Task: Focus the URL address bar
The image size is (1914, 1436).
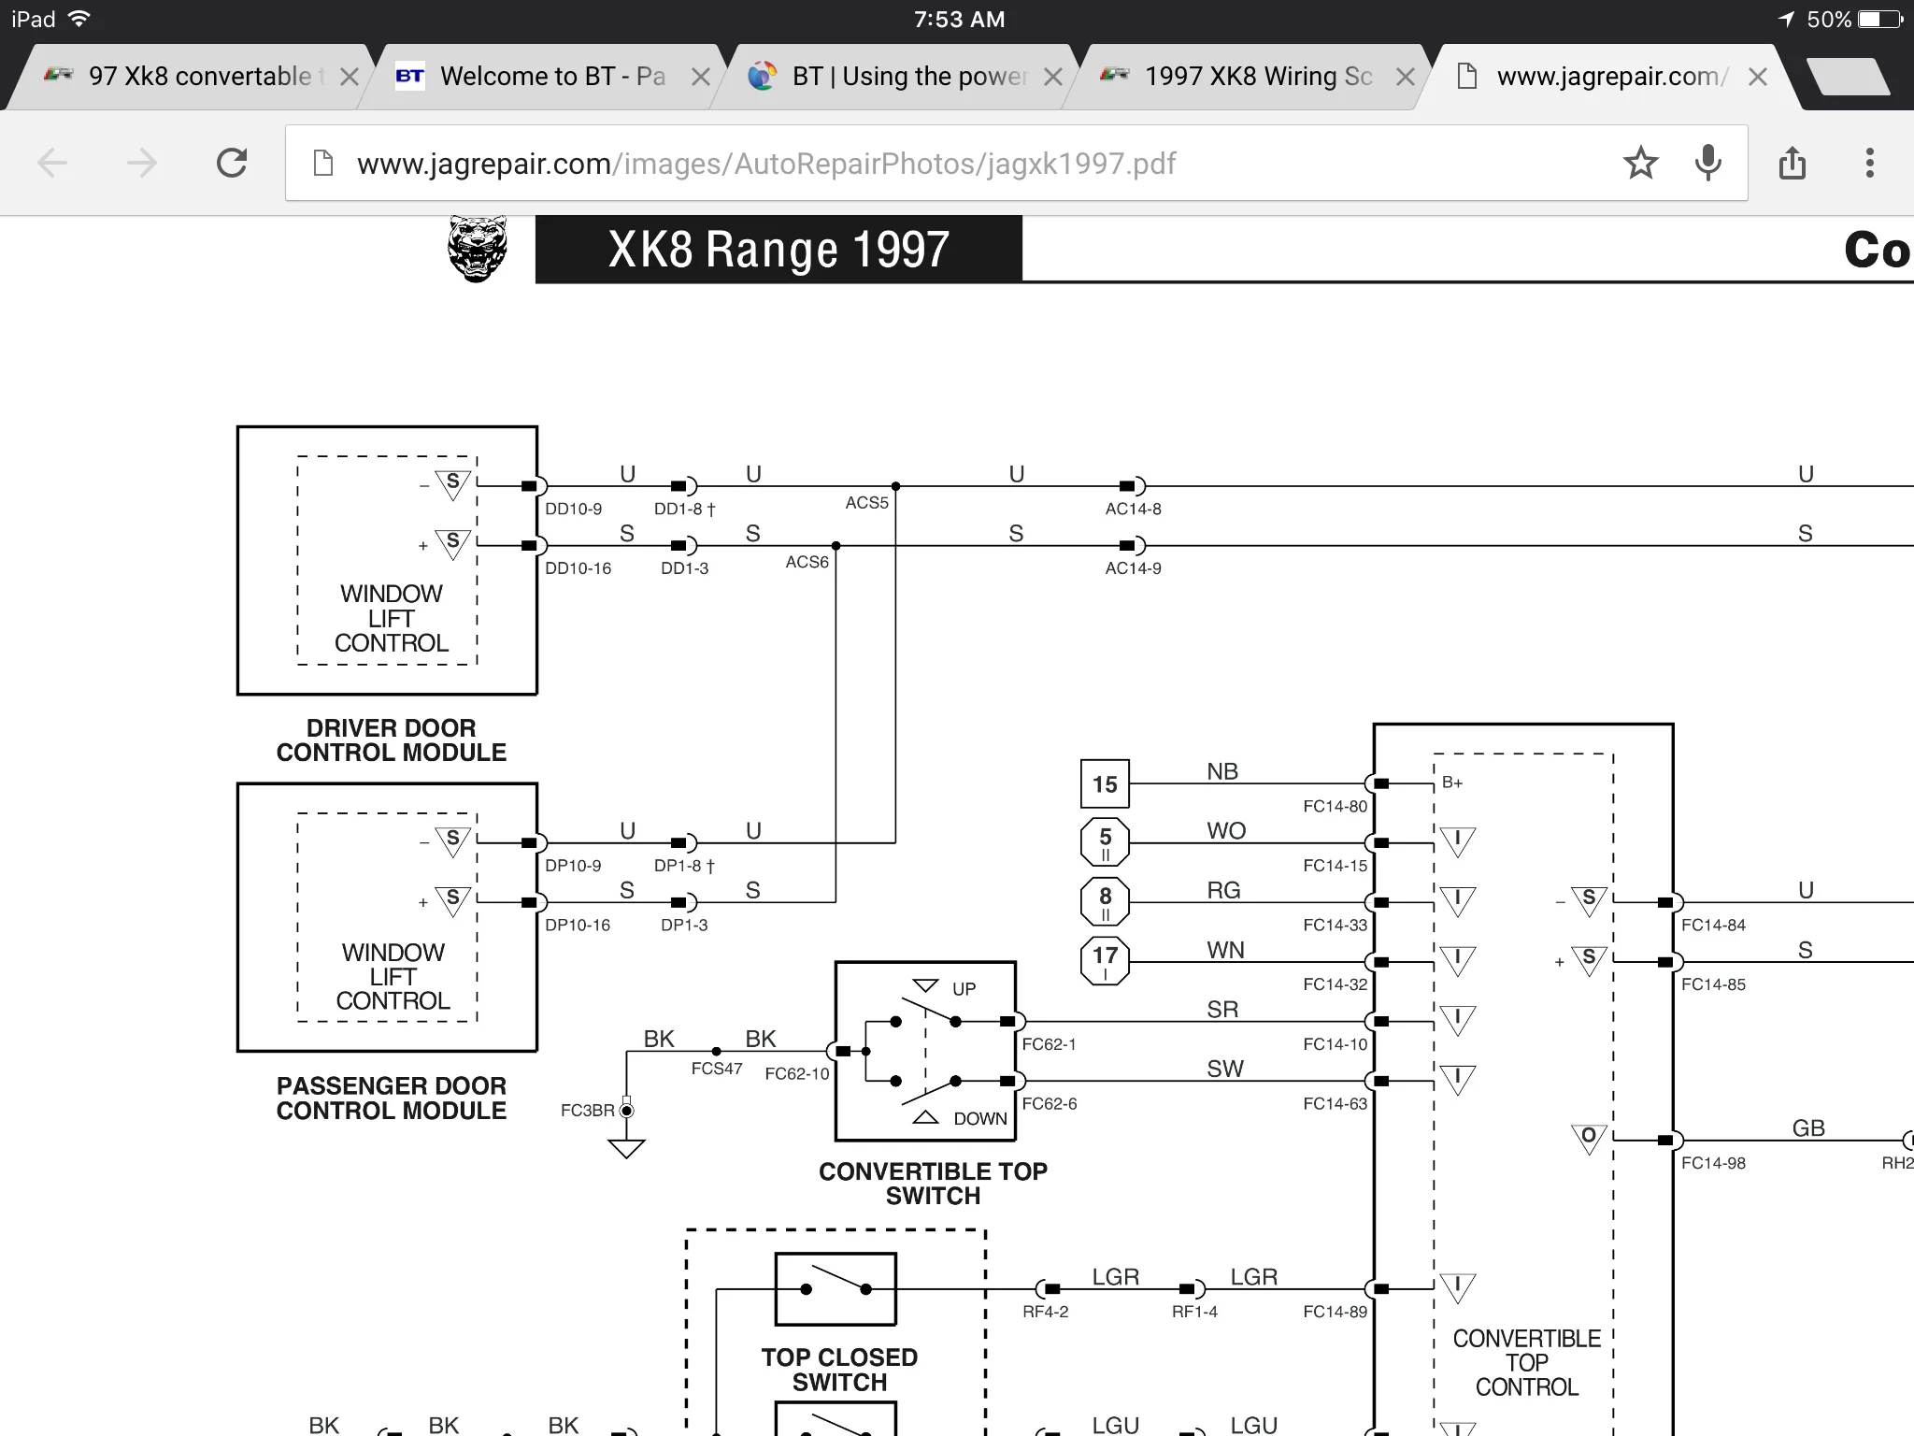Action: click(x=1017, y=163)
